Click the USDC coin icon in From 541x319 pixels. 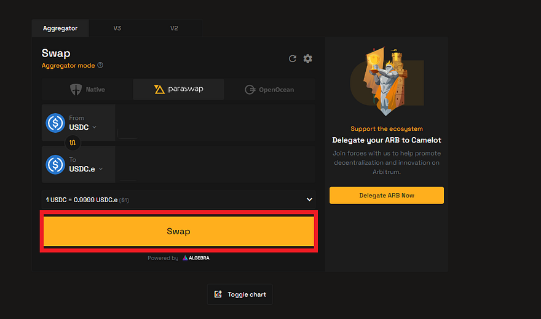click(55, 123)
